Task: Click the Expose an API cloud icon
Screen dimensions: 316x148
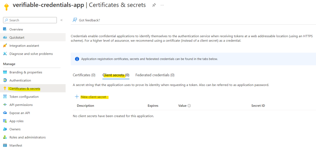Action: coord(5,113)
